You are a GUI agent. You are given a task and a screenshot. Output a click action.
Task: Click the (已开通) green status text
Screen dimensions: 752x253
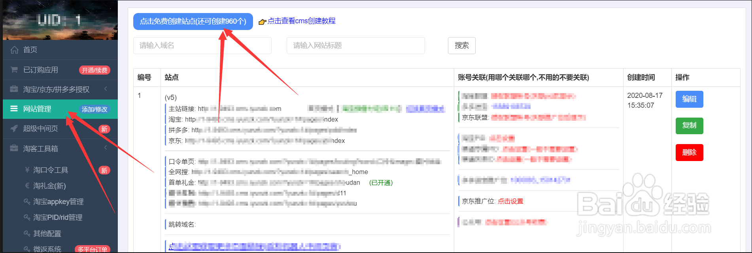click(381, 182)
